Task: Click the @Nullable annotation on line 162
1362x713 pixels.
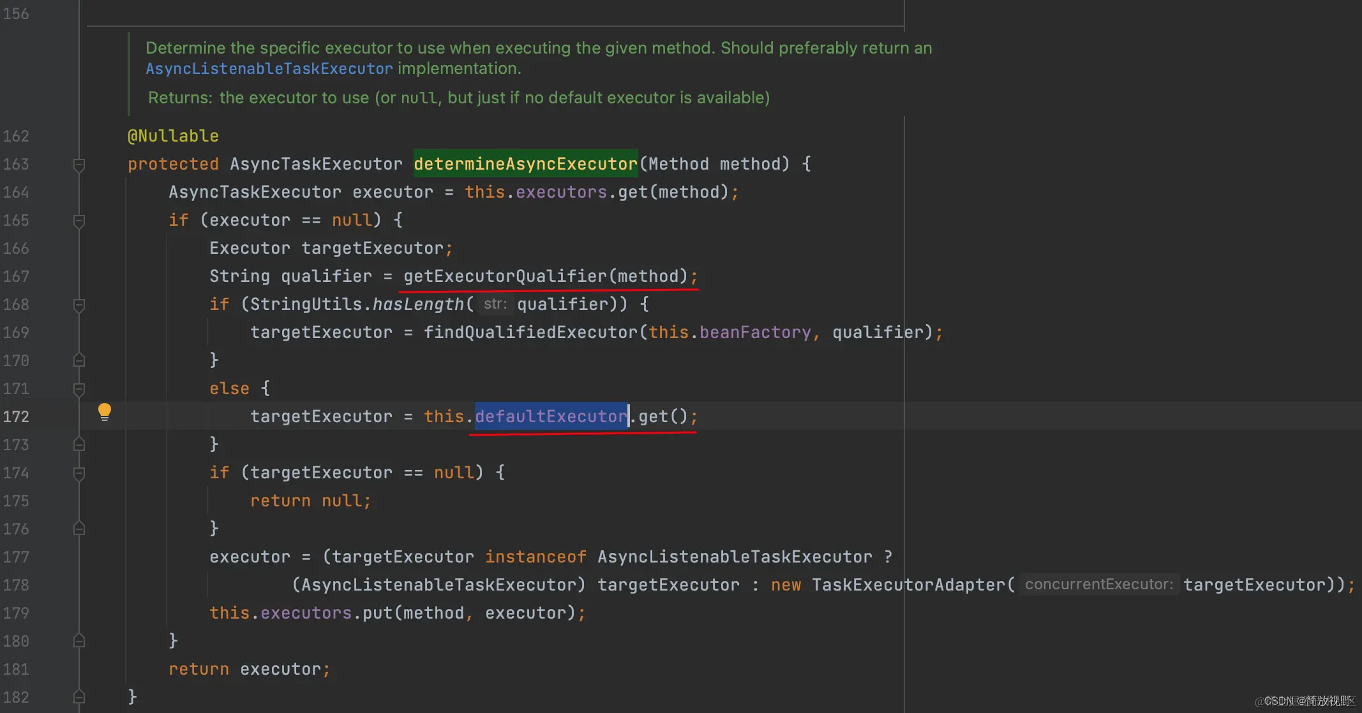Action: point(173,136)
